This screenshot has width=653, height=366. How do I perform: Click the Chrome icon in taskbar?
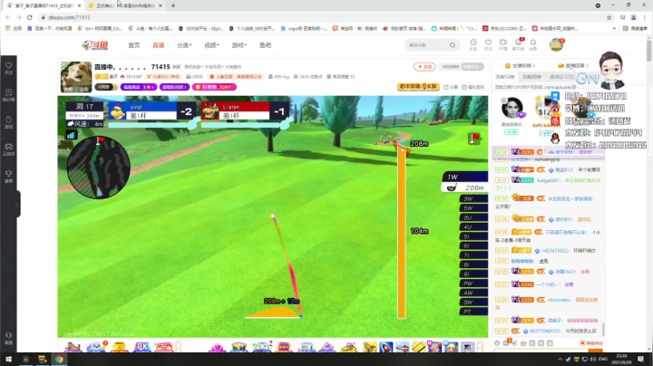[x=59, y=359]
